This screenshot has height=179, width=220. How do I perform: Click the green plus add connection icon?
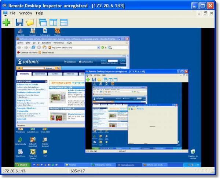(7, 22)
